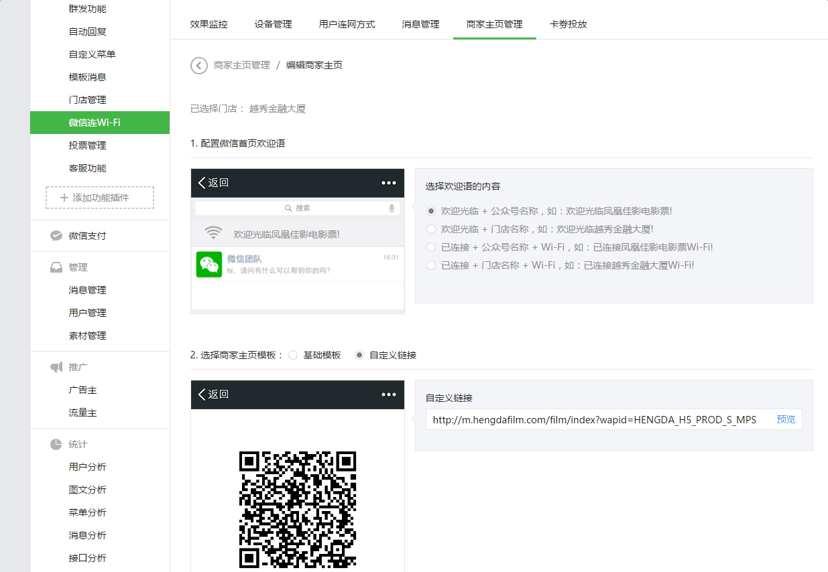Switch to the 设备管理 tab

[x=273, y=24]
